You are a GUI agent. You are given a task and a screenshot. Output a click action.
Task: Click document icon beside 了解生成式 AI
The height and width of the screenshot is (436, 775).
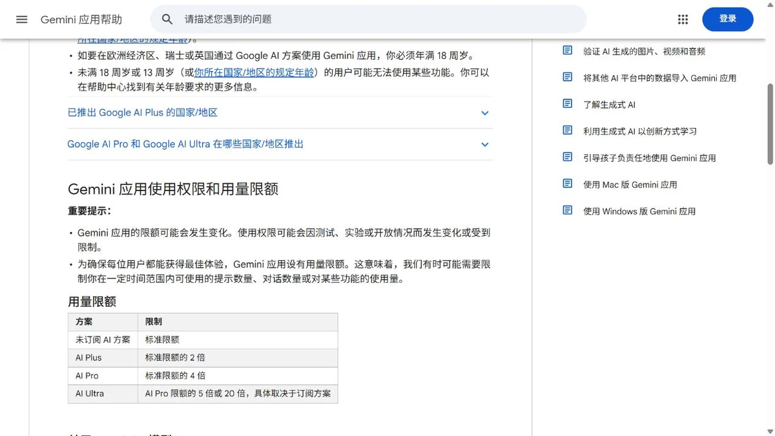[x=567, y=103]
